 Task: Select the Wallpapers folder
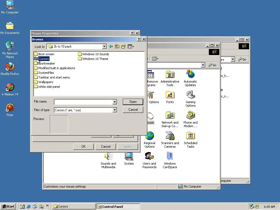43,82
